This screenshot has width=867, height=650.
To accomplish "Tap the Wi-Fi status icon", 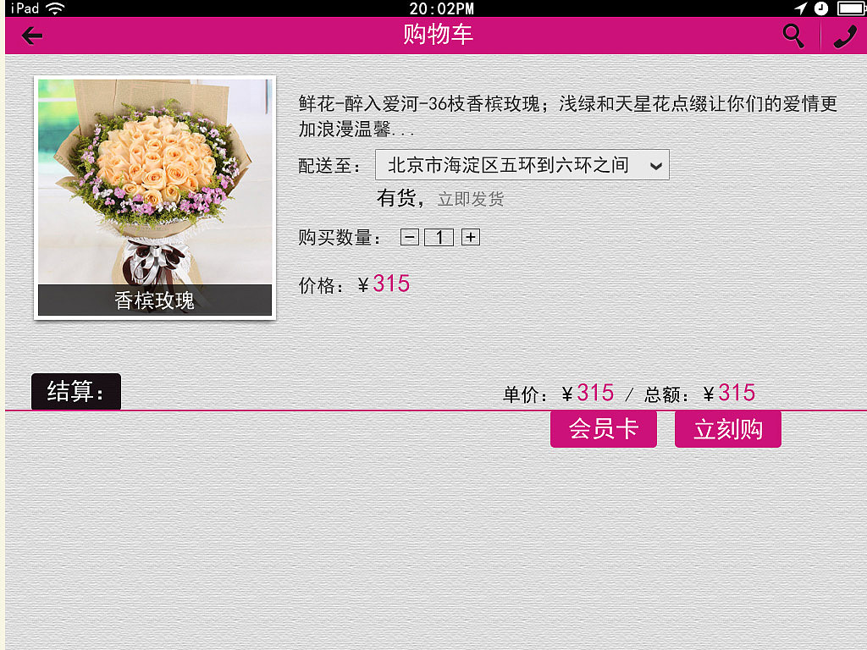I will click(55, 8).
